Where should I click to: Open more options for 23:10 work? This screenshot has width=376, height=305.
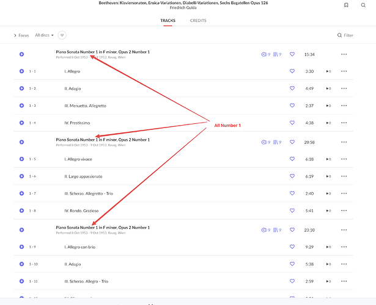click(344, 230)
